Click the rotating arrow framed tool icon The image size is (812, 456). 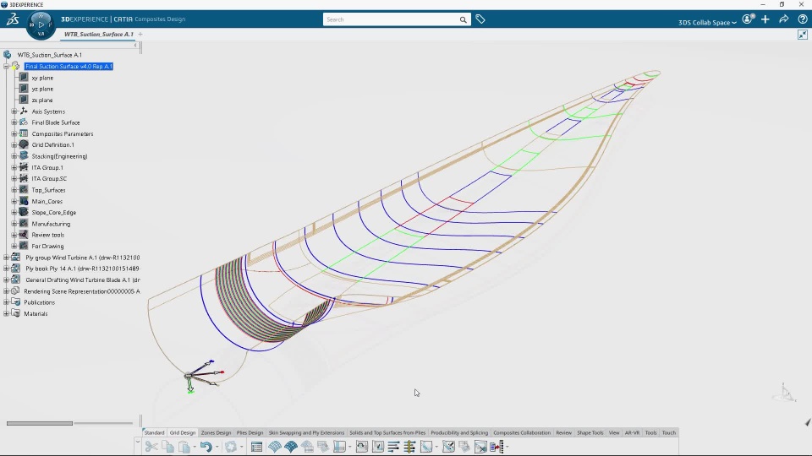[x=362, y=447]
